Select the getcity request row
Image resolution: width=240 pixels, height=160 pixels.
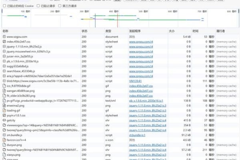click(x=120, y=120)
